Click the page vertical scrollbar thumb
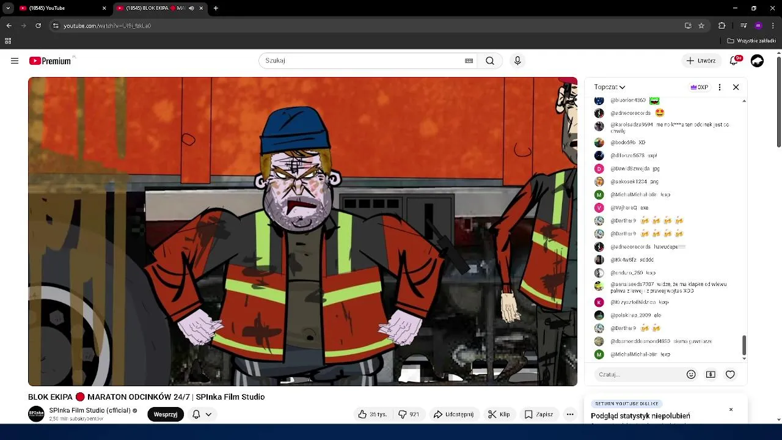 pos(778,102)
